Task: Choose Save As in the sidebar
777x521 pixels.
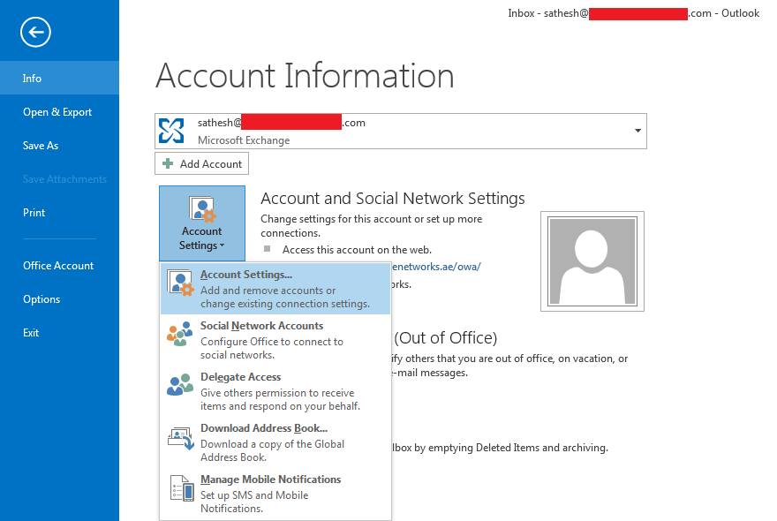Action: click(59, 146)
